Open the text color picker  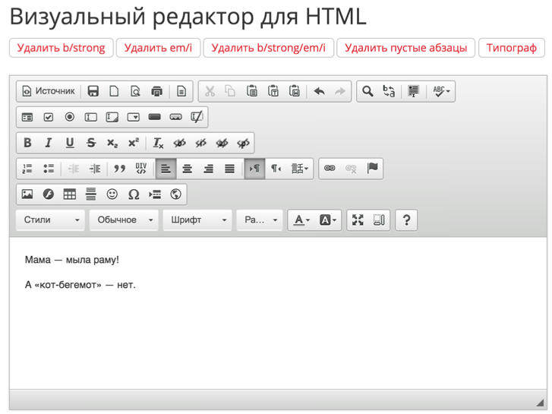pyautogui.click(x=302, y=220)
